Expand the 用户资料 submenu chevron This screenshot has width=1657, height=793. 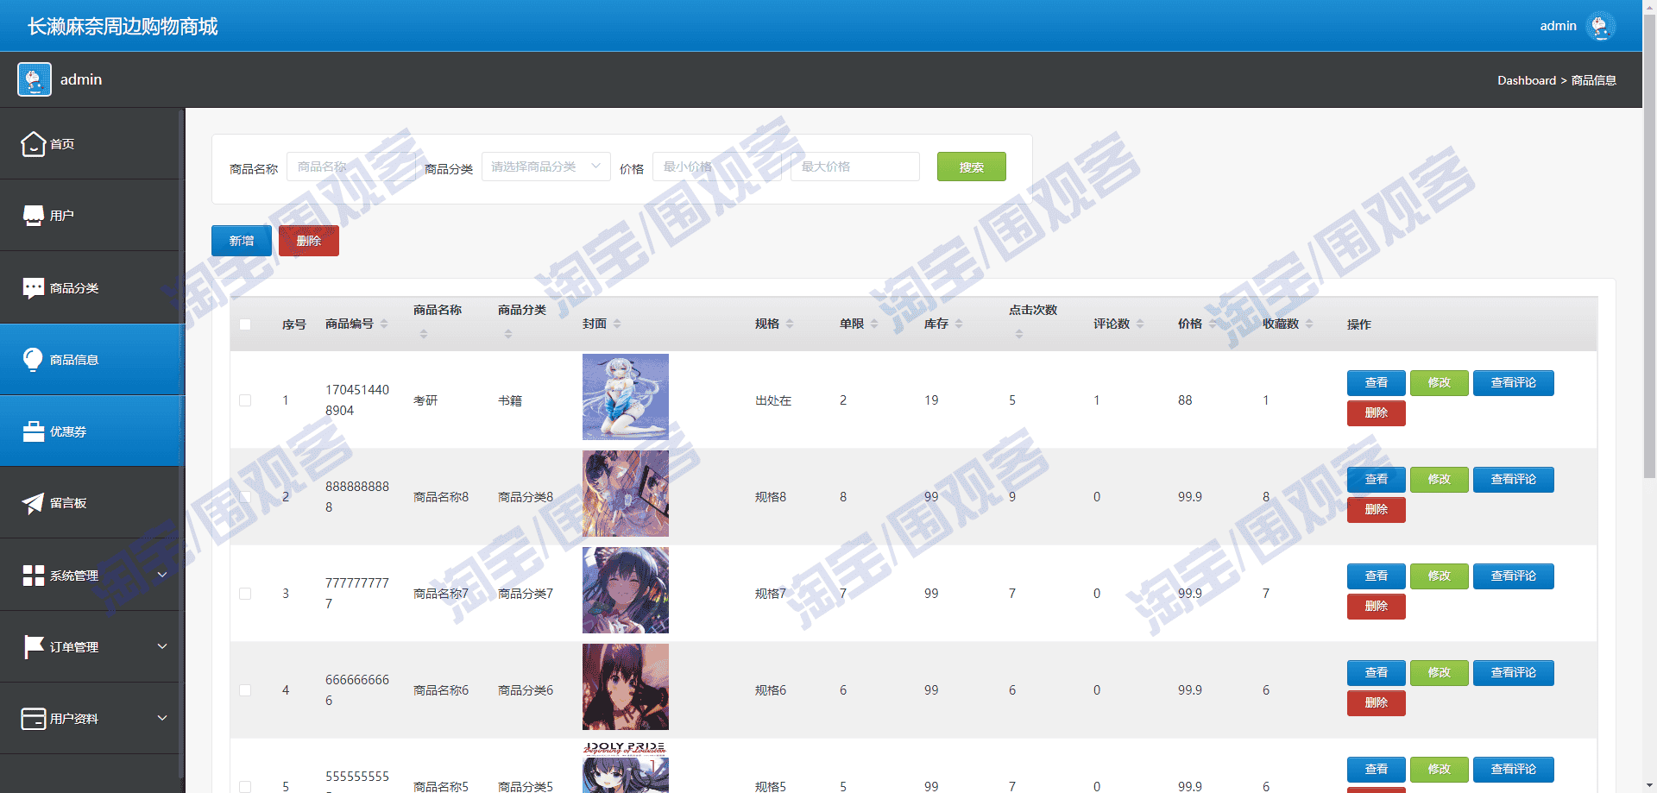162,718
